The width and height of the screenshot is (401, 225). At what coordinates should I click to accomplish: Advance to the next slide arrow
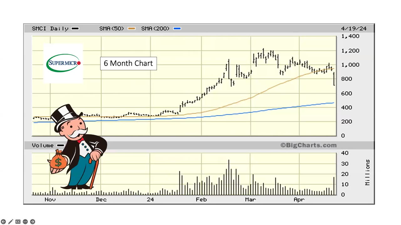pyautogui.click(x=32, y=222)
